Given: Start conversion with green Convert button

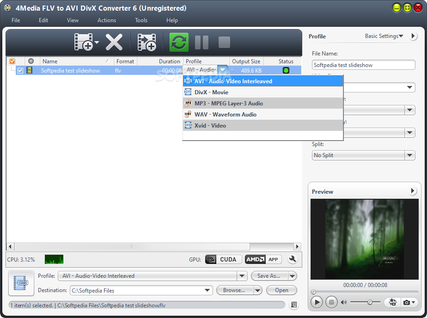Looking at the screenshot, I should point(179,42).
